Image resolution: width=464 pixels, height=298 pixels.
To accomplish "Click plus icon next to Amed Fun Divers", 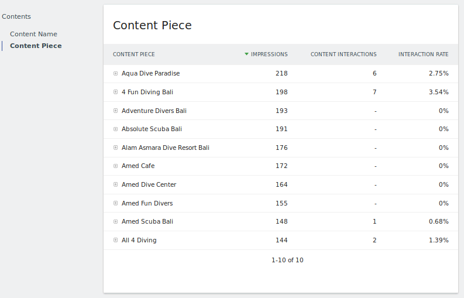I will click(x=116, y=204).
